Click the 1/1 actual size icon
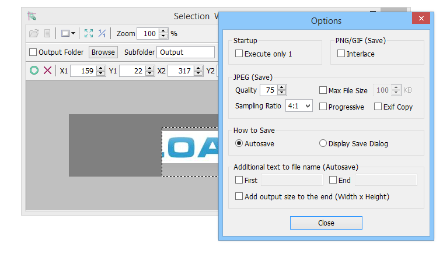Image resolution: width=443 pixels, height=257 pixels. point(102,34)
